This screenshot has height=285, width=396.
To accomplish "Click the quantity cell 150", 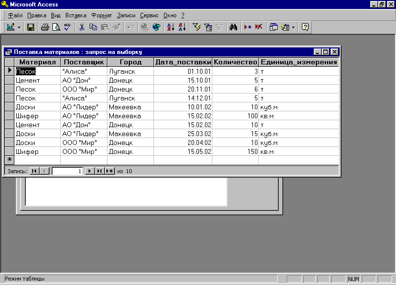I will 236,151.
